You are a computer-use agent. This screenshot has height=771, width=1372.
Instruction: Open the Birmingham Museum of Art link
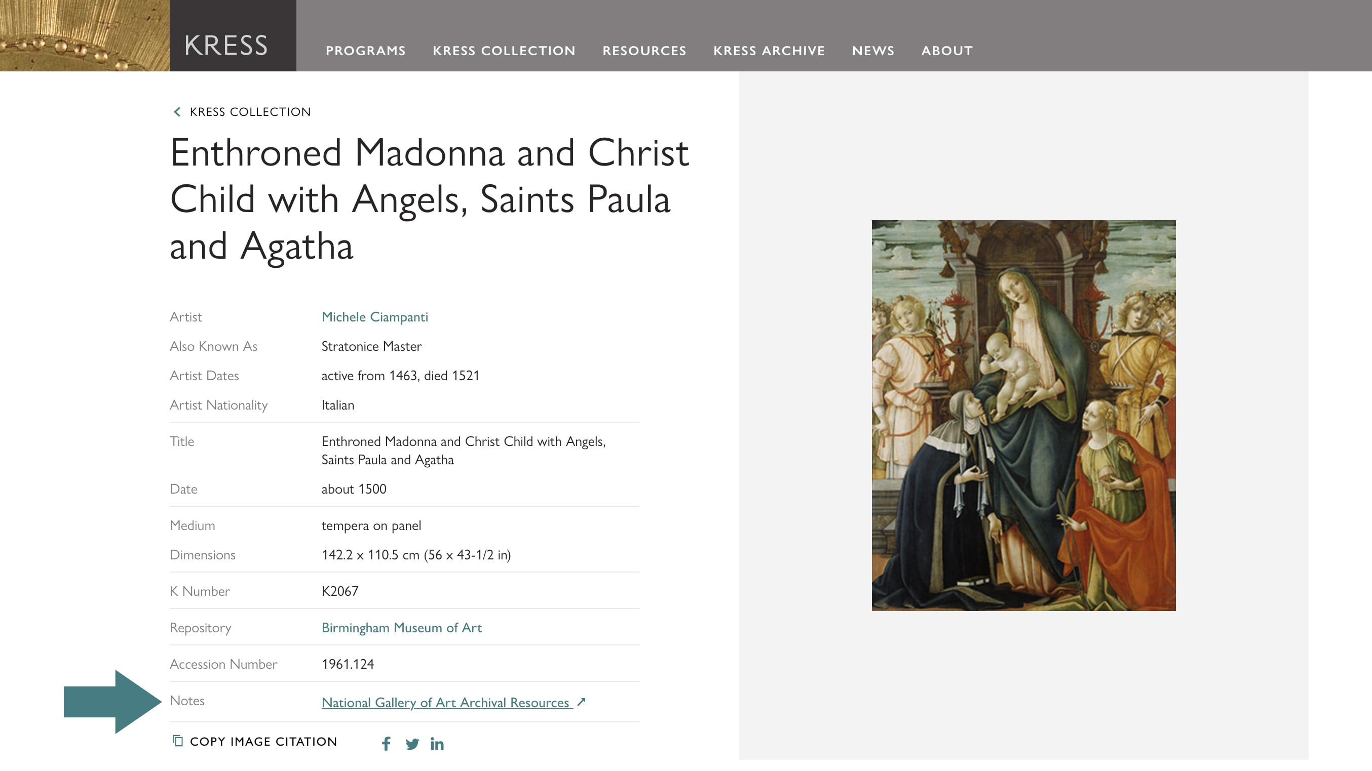402,628
